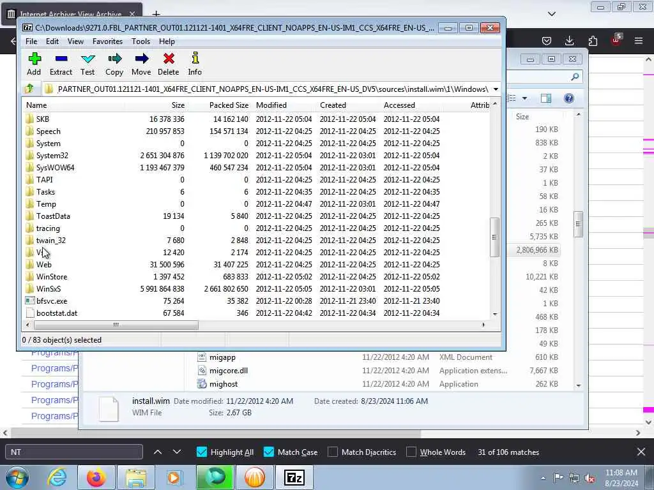
Task: Click the Explorer search magnifier icon
Action: (575, 77)
